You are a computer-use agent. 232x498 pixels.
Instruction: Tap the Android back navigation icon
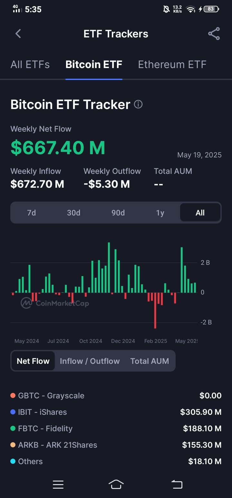click(177, 484)
